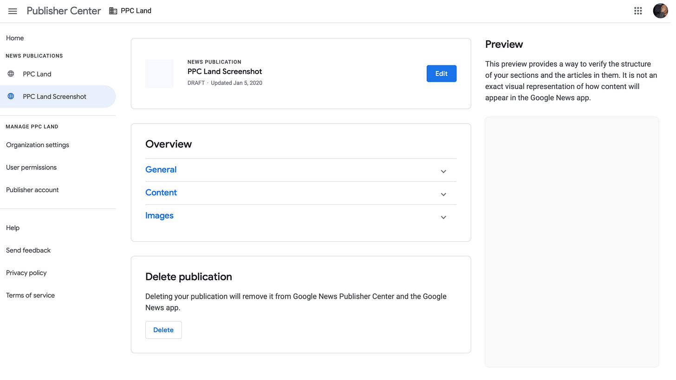
Task: Open the account profile avatar
Action: pyautogui.click(x=660, y=11)
